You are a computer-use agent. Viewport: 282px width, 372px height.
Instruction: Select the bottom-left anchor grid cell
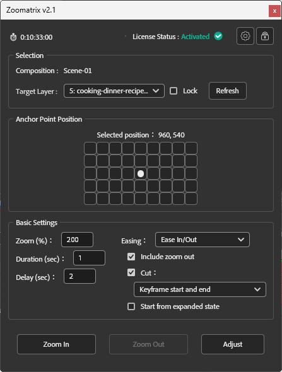point(90,199)
